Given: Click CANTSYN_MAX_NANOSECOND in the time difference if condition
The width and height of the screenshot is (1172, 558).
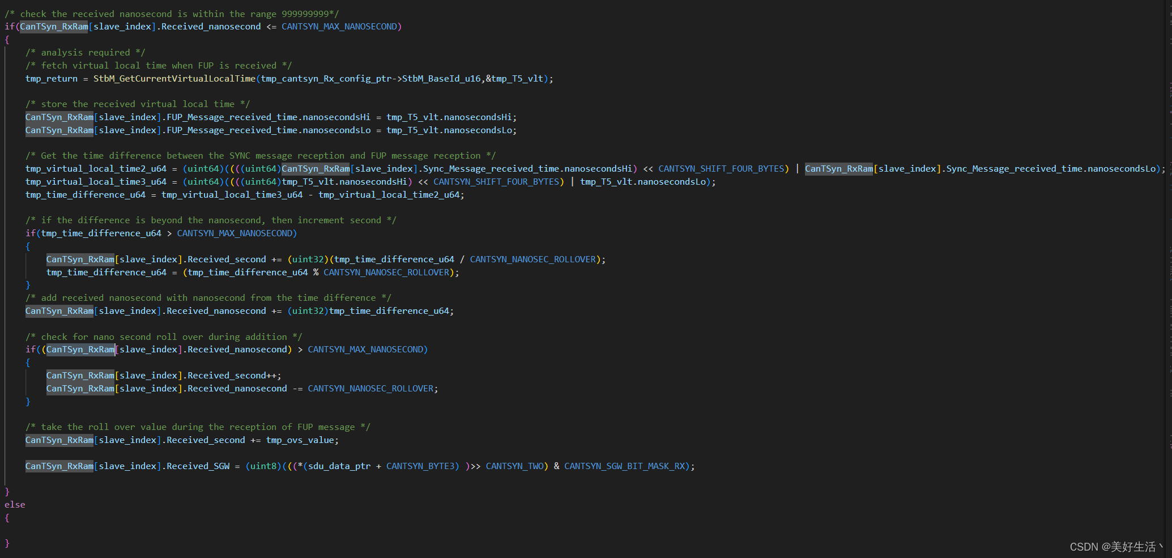Looking at the screenshot, I should (x=235, y=233).
